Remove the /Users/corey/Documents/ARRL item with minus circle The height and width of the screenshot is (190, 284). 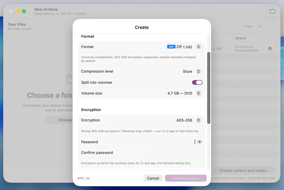pyautogui.click(x=270, y=48)
